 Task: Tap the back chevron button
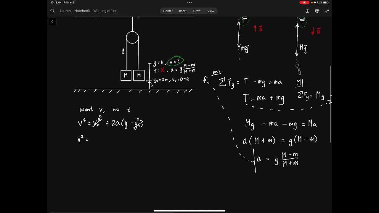pos(52,22)
